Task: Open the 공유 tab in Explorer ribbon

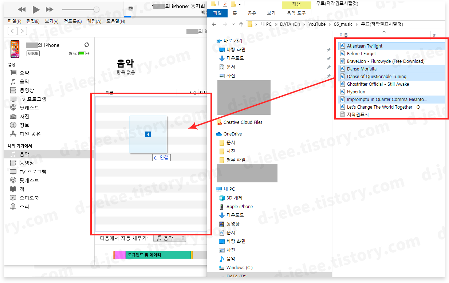Action: (x=252, y=13)
